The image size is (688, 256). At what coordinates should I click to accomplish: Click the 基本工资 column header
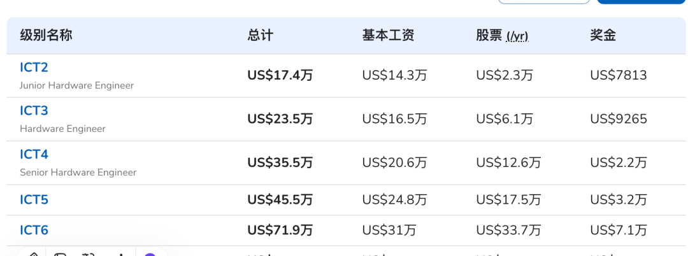388,36
